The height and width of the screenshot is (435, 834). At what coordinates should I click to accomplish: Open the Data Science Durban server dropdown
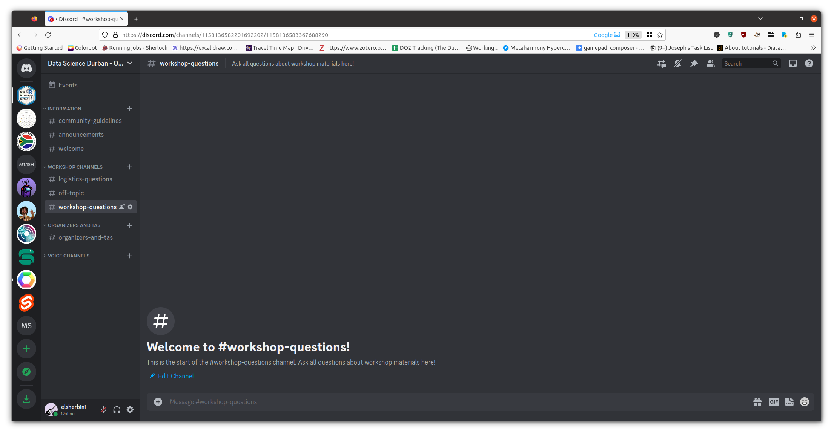(x=90, y=63)
